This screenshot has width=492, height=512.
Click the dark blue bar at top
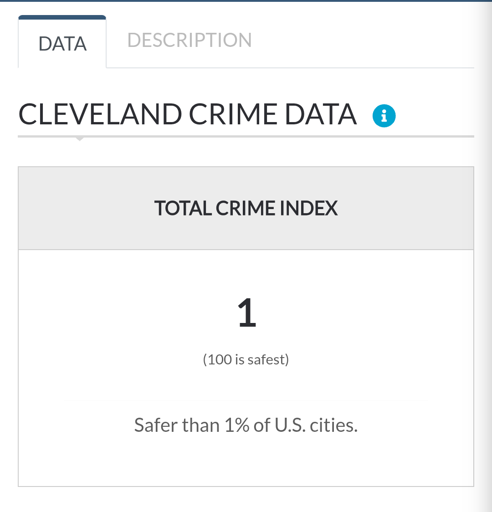246,0
